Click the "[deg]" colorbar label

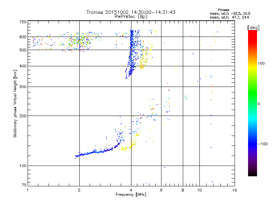[253, 28]
